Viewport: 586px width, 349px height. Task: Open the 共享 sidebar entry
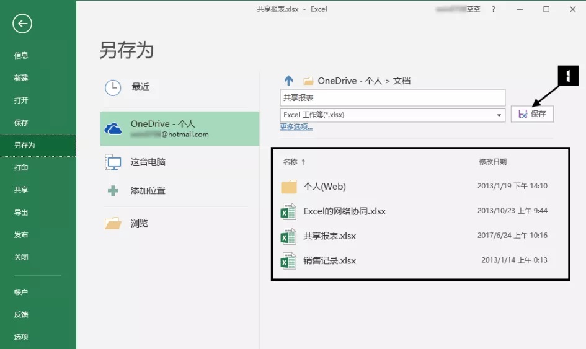pos(21,190)
